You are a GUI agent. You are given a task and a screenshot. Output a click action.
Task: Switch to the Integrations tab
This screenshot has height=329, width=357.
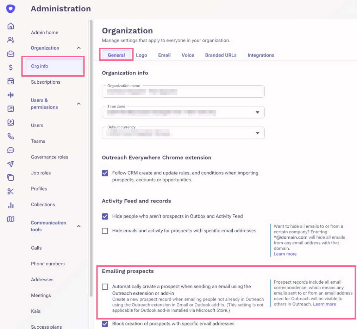261,55
